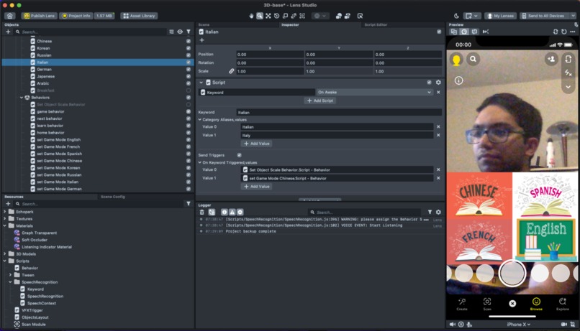Click the Publish Lens button

point(39,16)
